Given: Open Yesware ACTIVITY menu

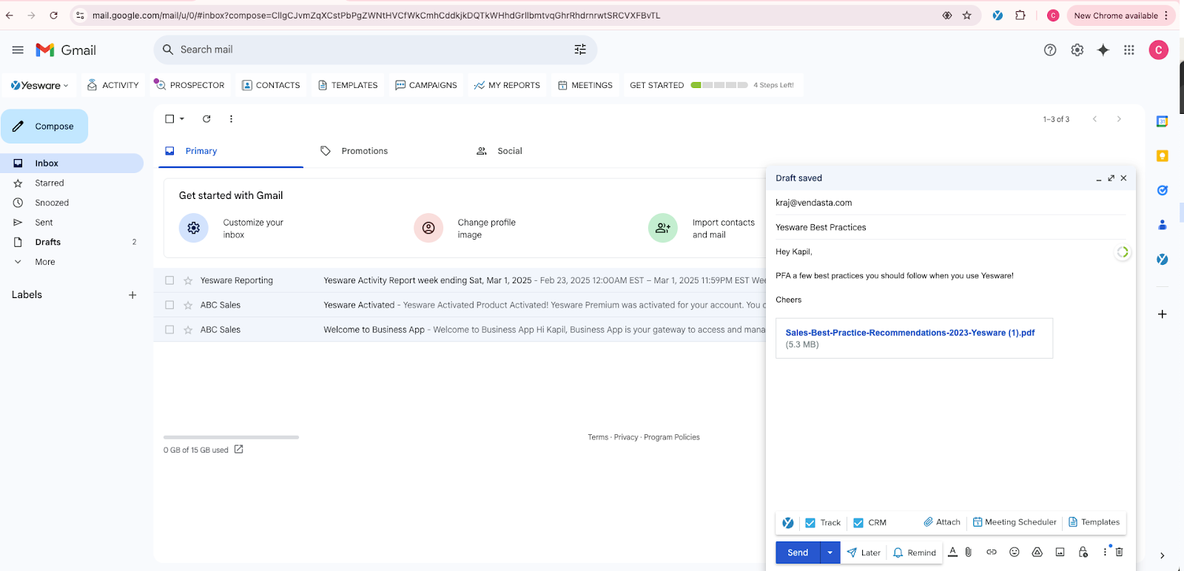Looking at the screenshot, I should point(113,85).
